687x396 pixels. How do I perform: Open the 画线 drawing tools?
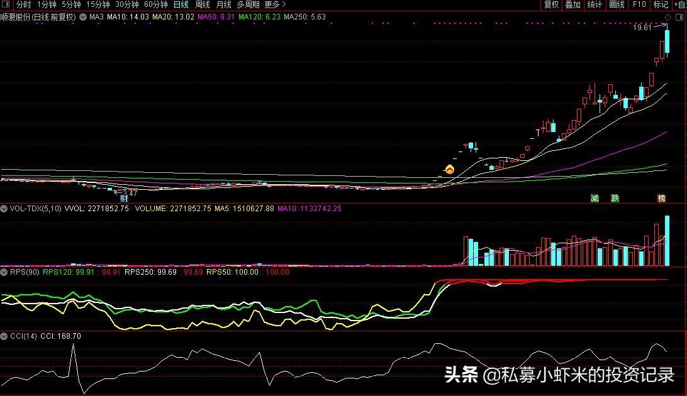[617, 4]
